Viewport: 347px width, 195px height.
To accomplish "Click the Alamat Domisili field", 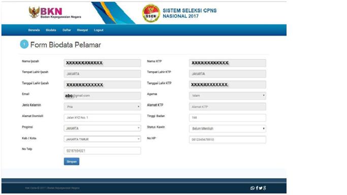I will tap(102, 118).
